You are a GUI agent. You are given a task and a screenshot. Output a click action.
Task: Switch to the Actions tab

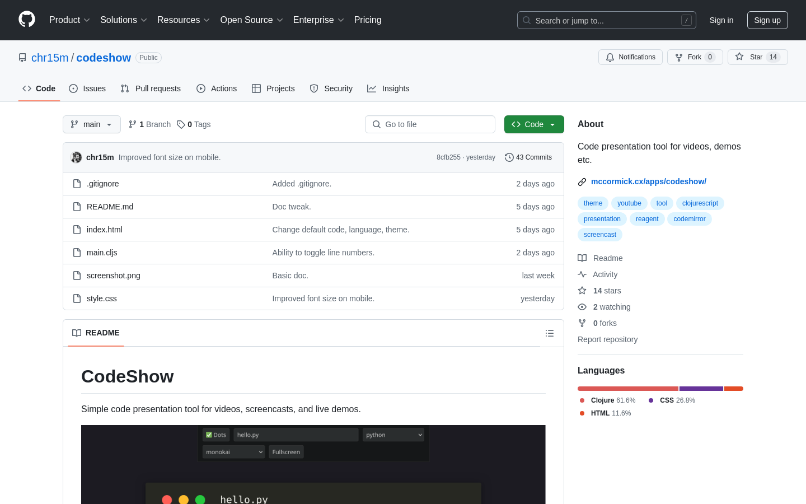[217, 88]
